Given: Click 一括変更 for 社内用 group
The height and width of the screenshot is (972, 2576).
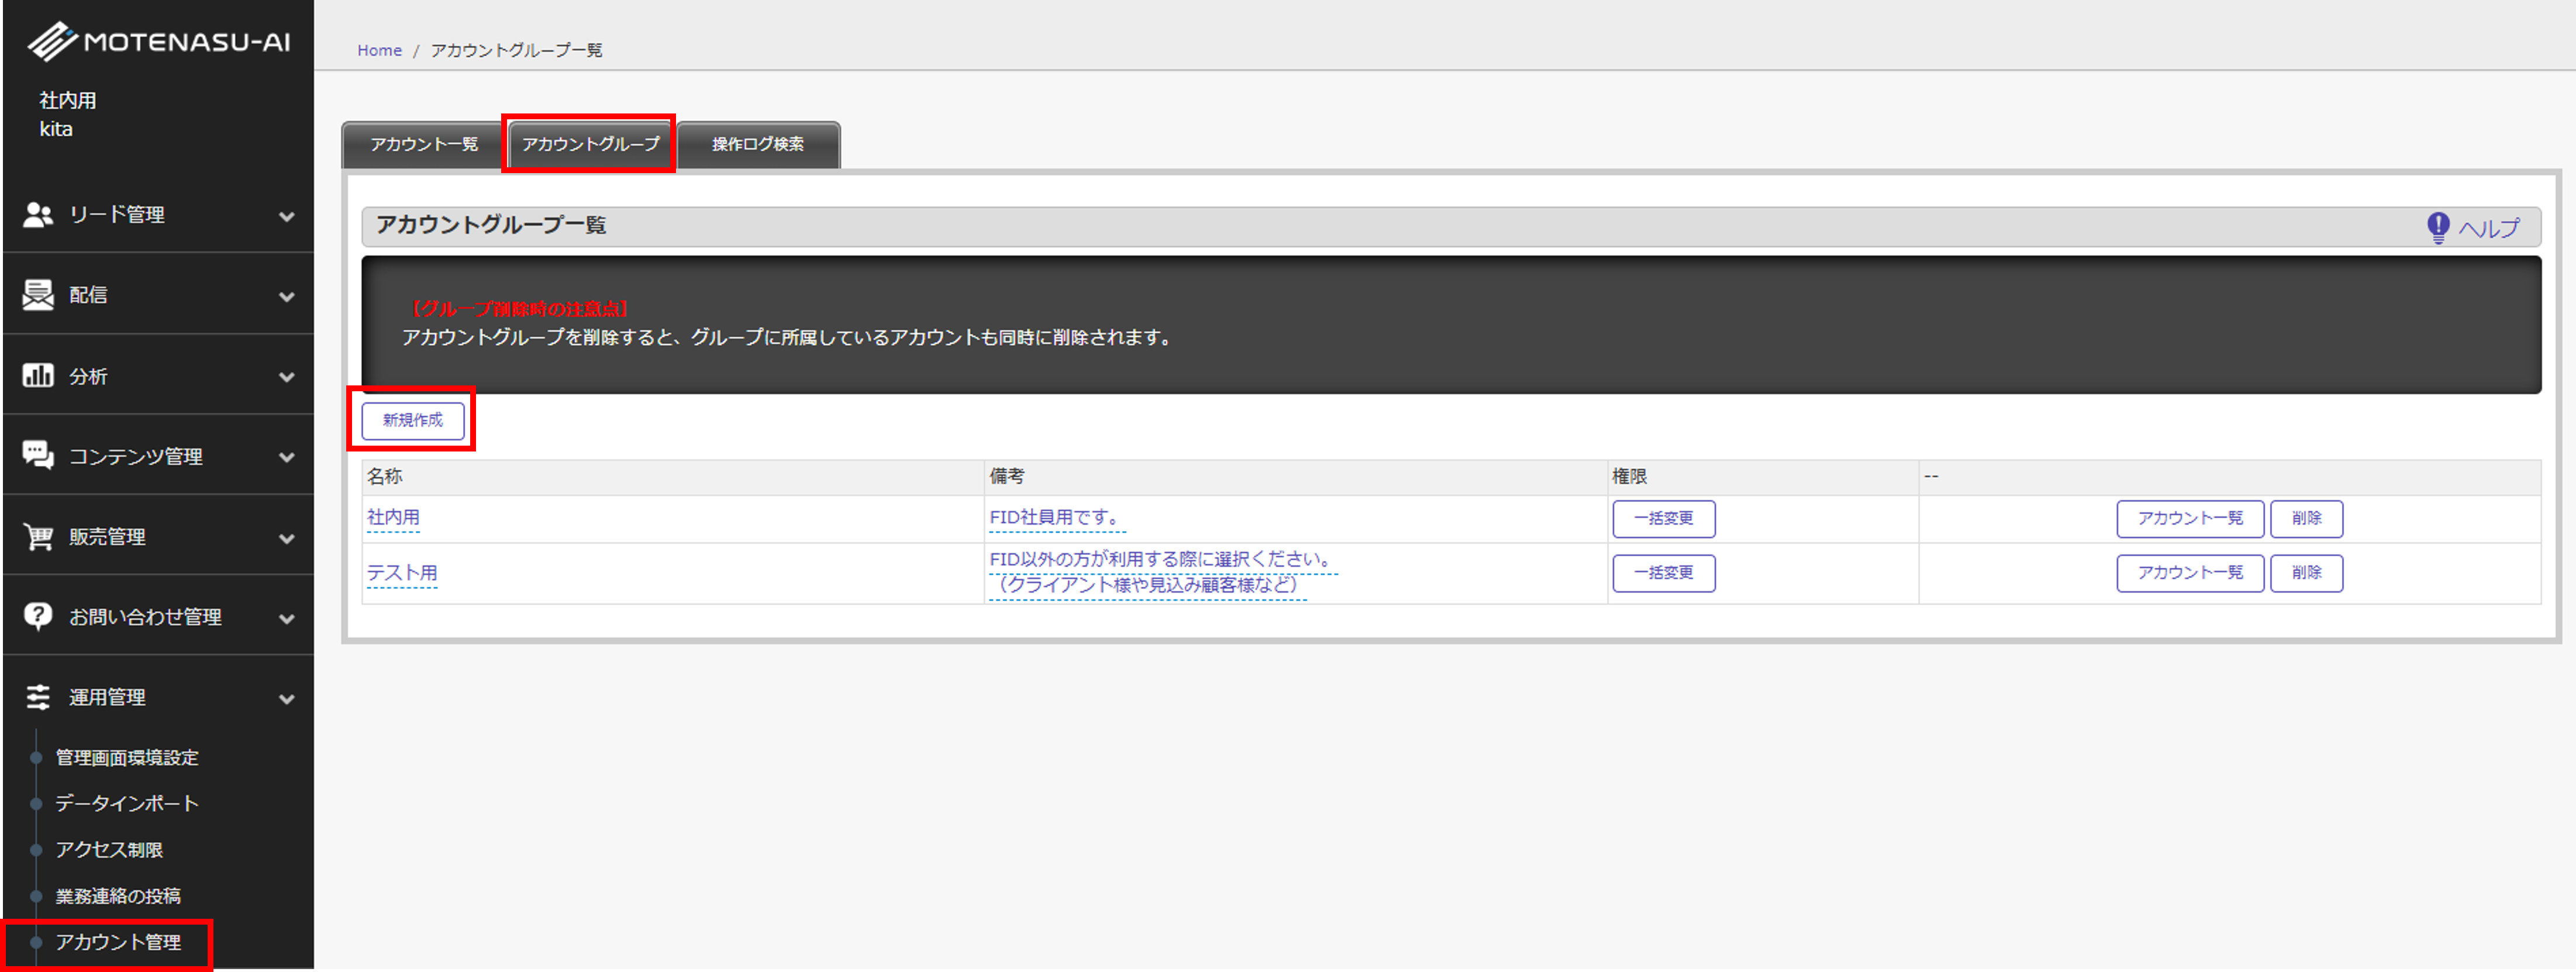Looking at the screenshot, I should coord(1663,518).
